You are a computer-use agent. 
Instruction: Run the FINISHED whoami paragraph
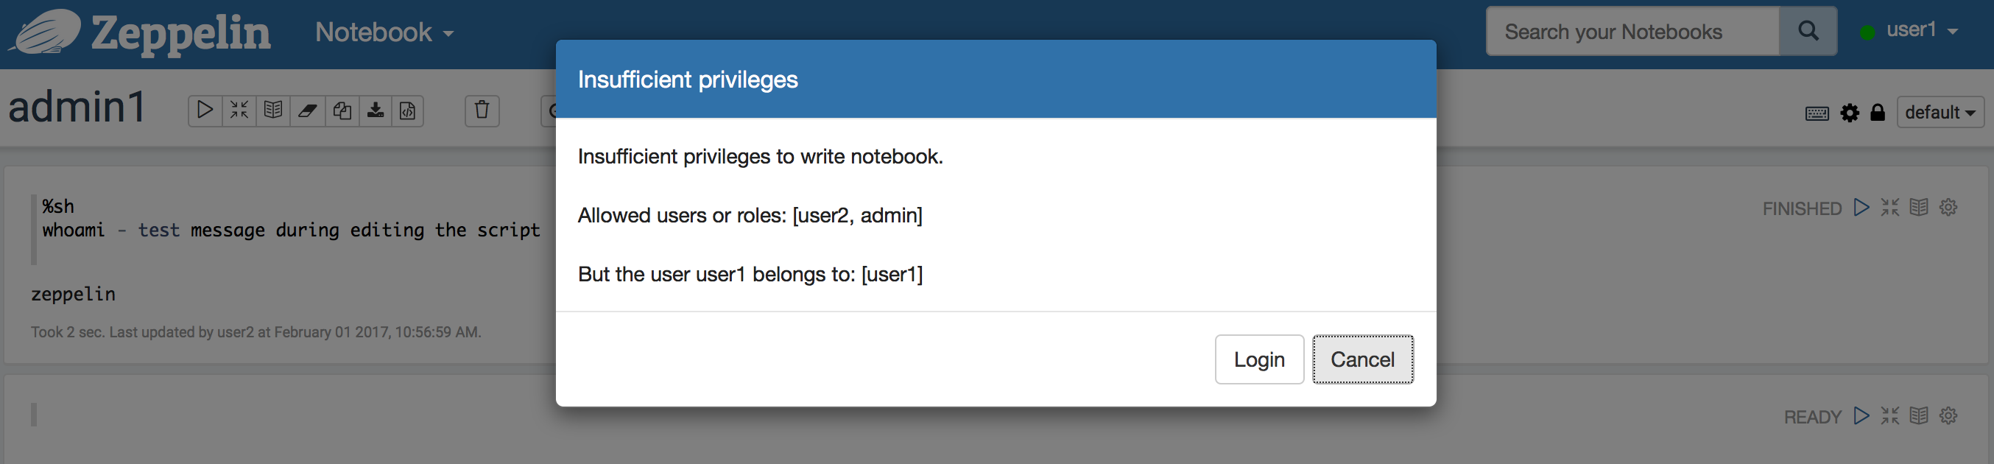point(1861,208)
